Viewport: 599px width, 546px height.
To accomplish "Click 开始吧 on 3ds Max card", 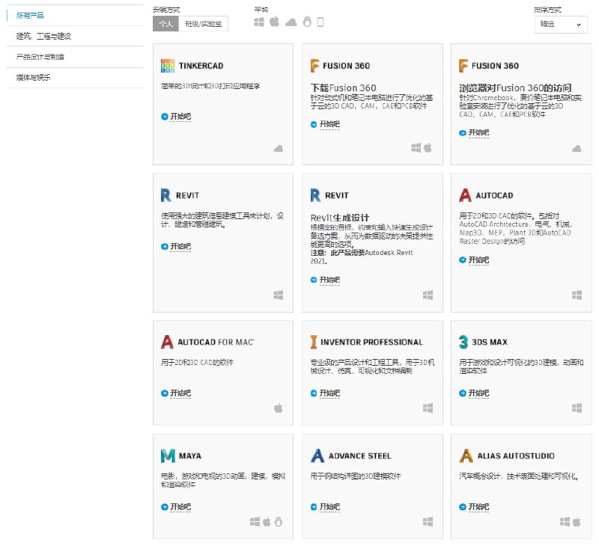I will point(478,393).
